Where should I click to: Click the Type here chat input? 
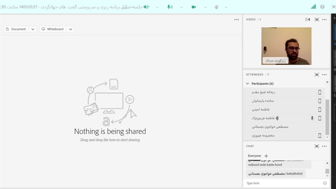[x=283, y=183]
